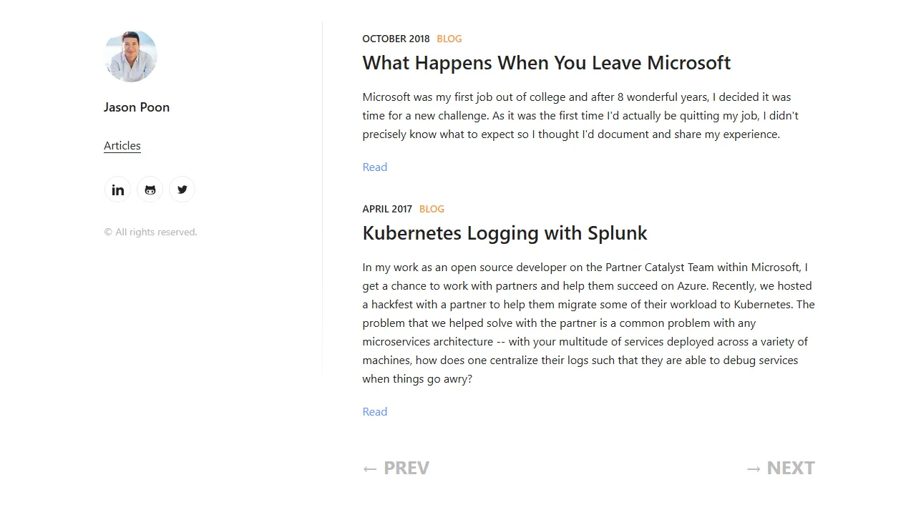Open the Twitter profile icon
Viewport: 916px width, 515px height.
click(x=182, y=190)
